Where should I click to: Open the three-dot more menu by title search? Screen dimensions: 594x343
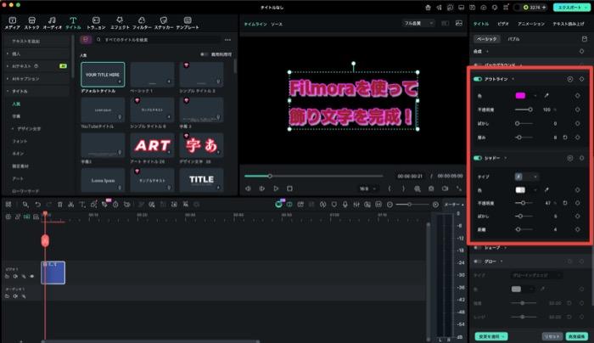tap(227, 39)
